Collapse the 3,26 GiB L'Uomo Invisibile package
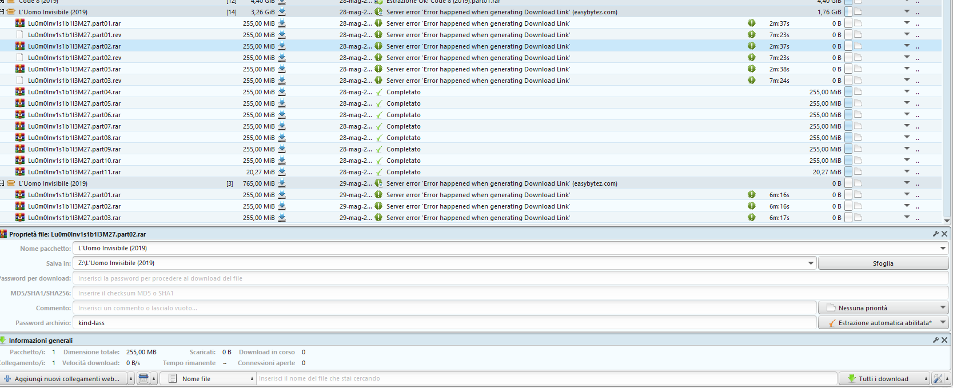This screenshot has width=953, height=388. click(x=2, y=11)
